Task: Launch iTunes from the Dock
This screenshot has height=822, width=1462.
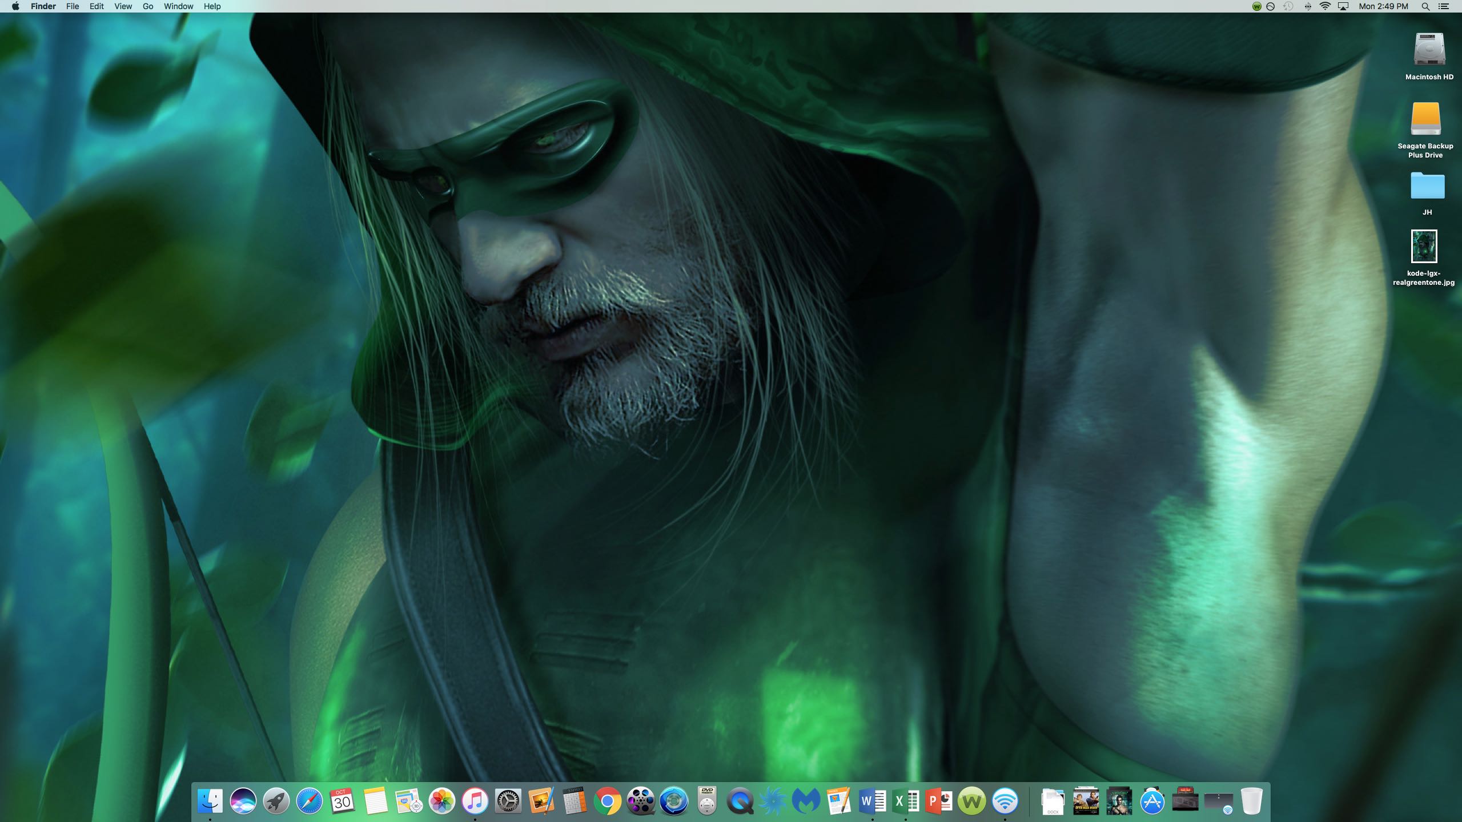Action: tap(475, 801)
